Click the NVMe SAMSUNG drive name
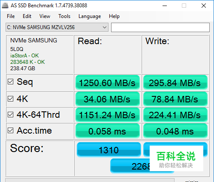This screenshot has height=182, width=214. (x=33, y=40)
